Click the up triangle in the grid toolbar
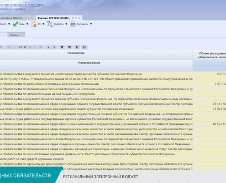226x183 pixels. point(48,47)
